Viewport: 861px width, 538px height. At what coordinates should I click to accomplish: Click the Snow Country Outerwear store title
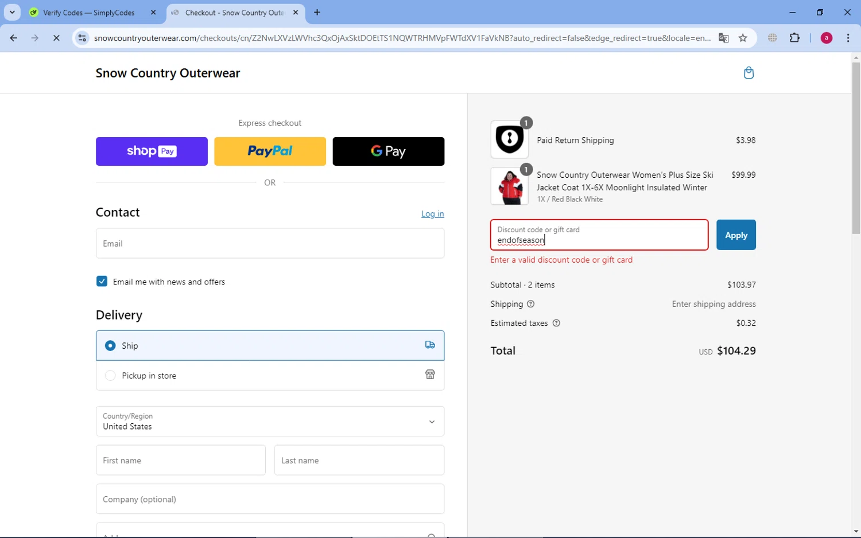coord(168,73)
